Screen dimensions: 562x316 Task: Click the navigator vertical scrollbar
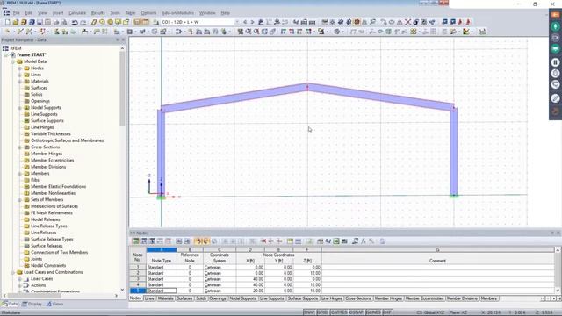(122, 89)
